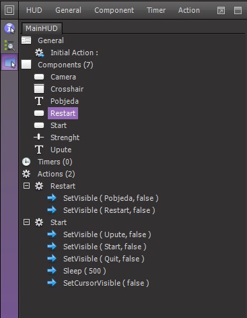This screenshot has height=318, width=247.
Task: Select the Pobjeda component
Action: (x=65, y=101)
